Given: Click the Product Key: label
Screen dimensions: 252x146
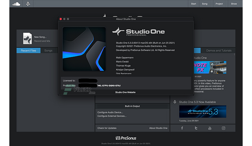Looking at the screenshot, I should click(69, 86).
